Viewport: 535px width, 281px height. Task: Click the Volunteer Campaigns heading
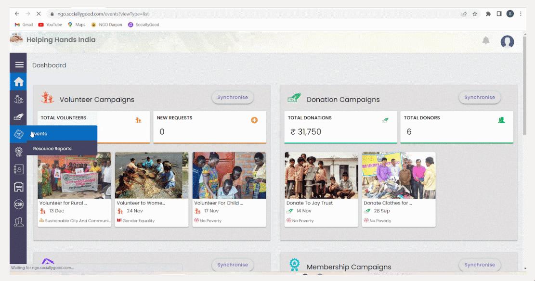[x=97, y=100]
